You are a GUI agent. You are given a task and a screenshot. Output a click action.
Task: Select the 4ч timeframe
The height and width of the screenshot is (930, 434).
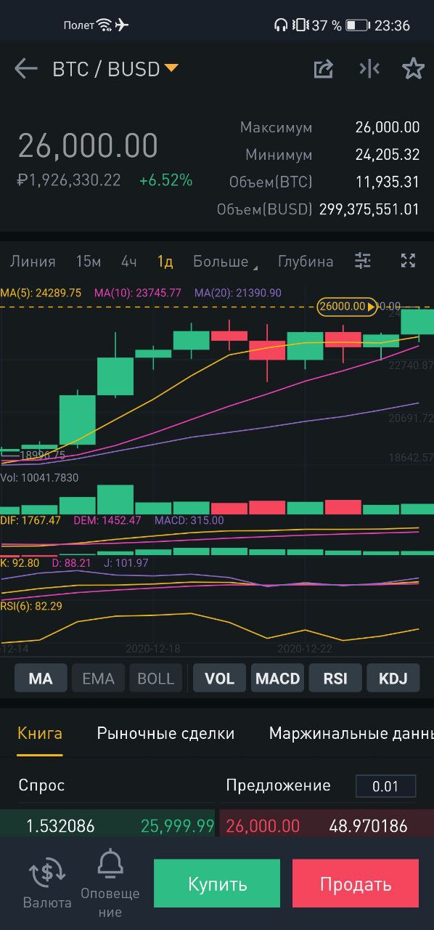point(129,262)
